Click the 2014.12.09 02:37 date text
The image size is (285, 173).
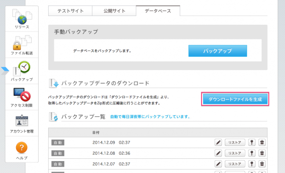click(x=111, y=142)
